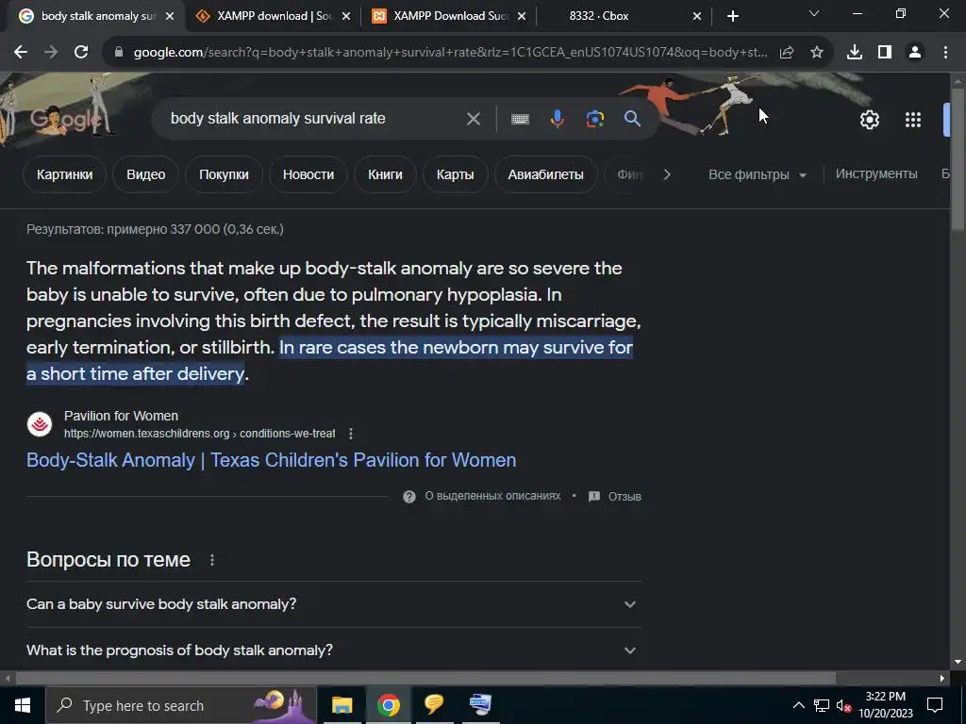Filter results by Новости
The width and height of the screenshot is (966, 724).
tap(308, 174)
